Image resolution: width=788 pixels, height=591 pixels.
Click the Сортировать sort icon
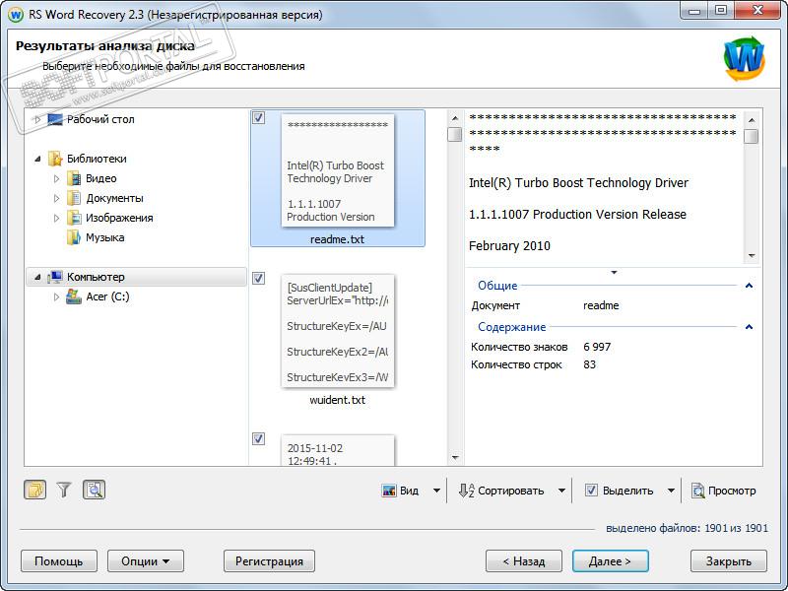coord(466,491)
